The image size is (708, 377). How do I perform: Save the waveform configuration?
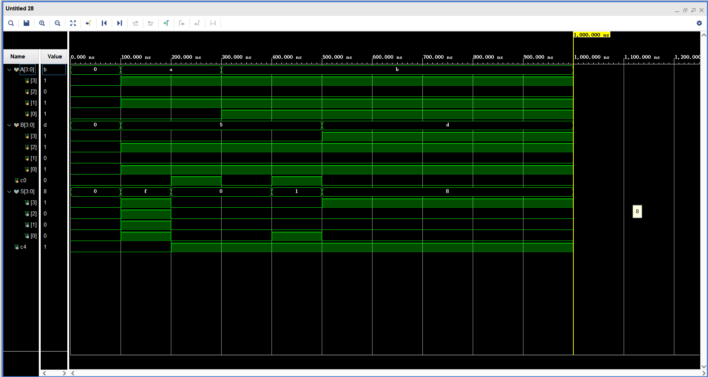tap(26, 23)
